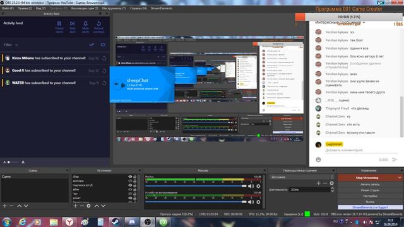Viewport: 404px width, 227px height.
Task: Remove the scene transition with minus
Action: coord(325,183)
